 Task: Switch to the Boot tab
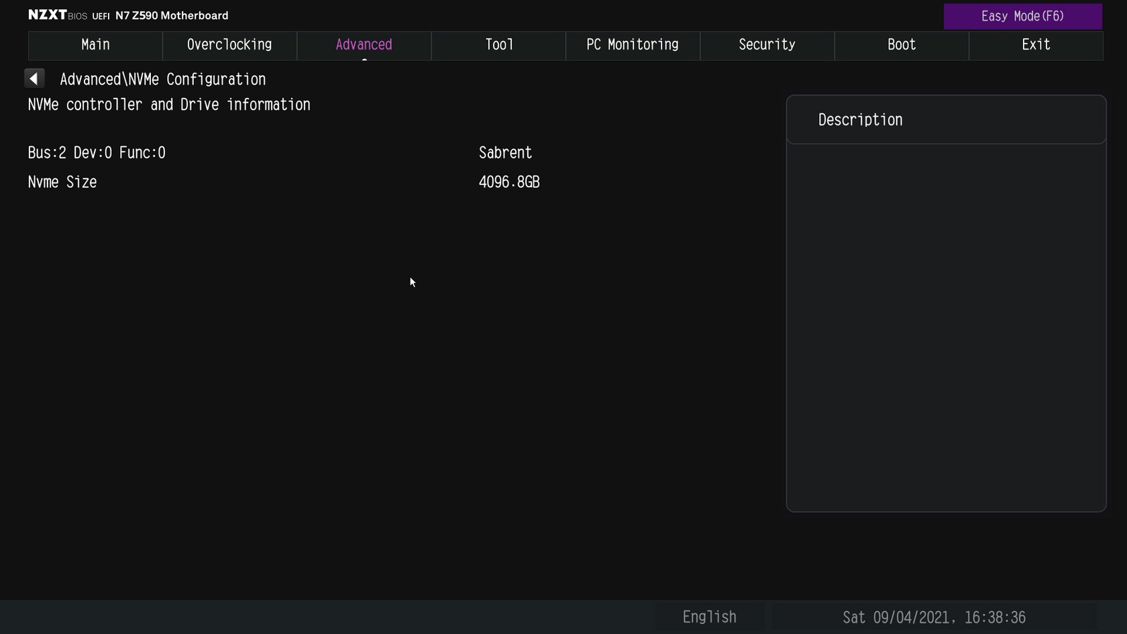click(x=902, y=45)
